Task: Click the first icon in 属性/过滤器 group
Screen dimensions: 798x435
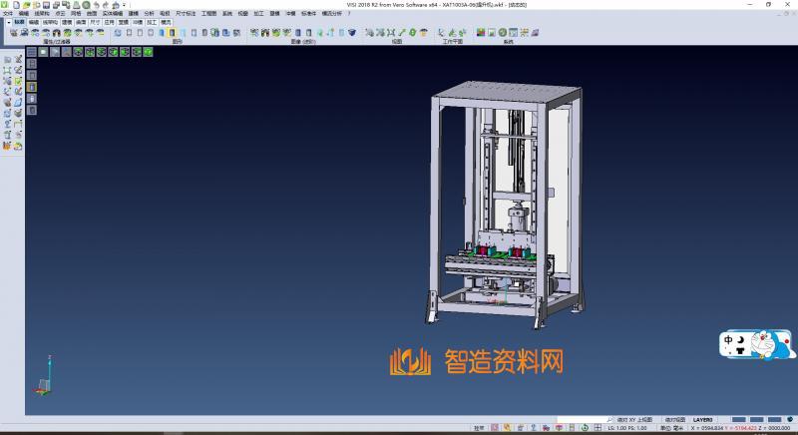Action: [x=14, y=33]
